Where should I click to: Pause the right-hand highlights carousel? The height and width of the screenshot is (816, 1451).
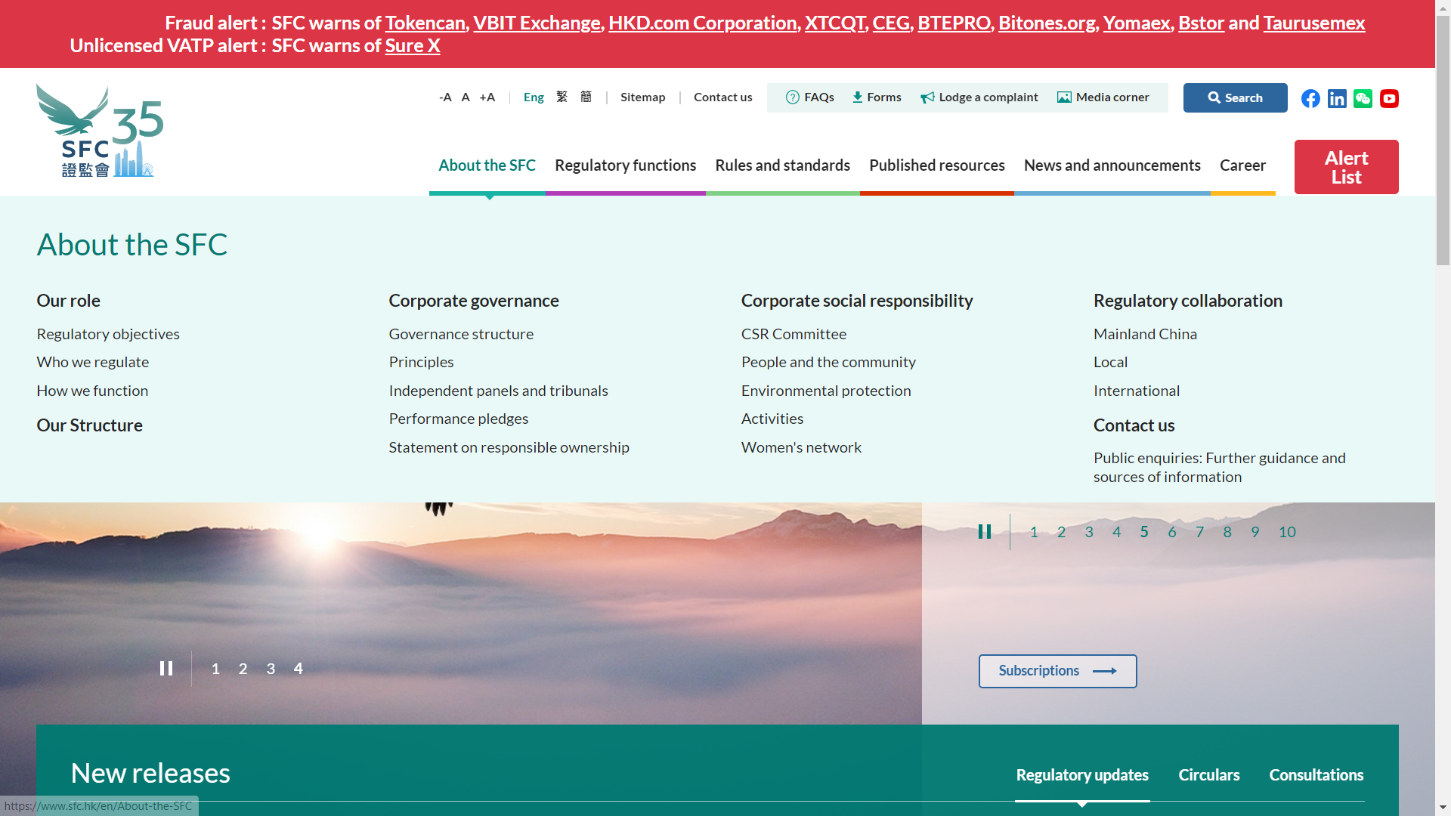(x=985, y=532)
